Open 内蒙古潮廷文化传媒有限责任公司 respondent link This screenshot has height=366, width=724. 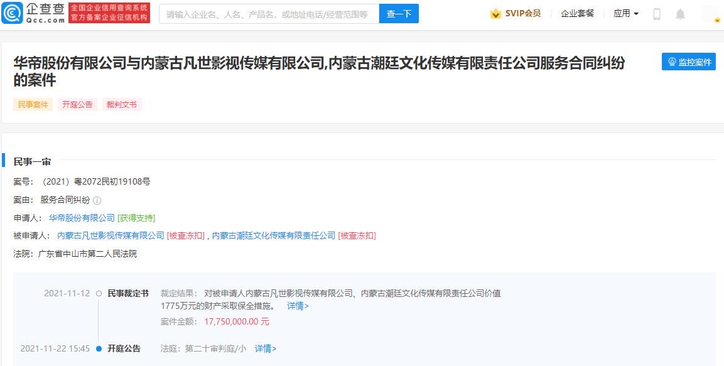[273, 236]
